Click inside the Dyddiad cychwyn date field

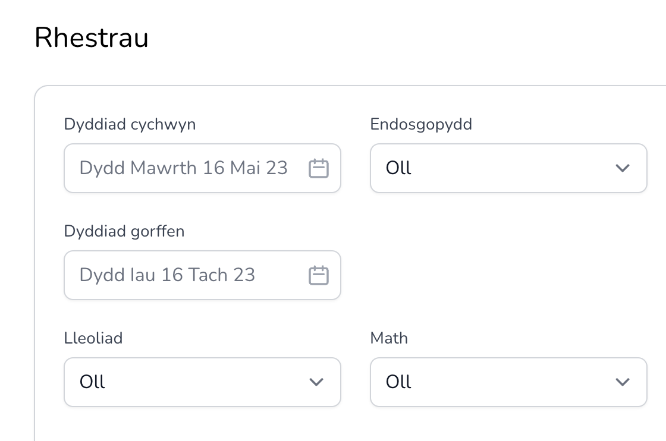click(178, 168)
